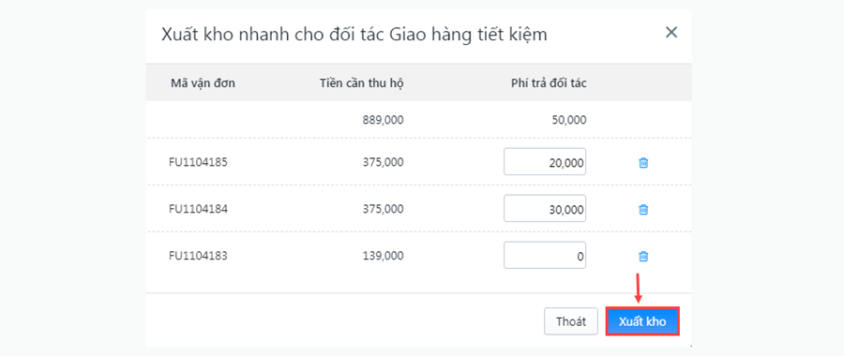
Task: Select the Tiền cần thu hộ column header
Action: pyautogui.click(x=362, y=82)
